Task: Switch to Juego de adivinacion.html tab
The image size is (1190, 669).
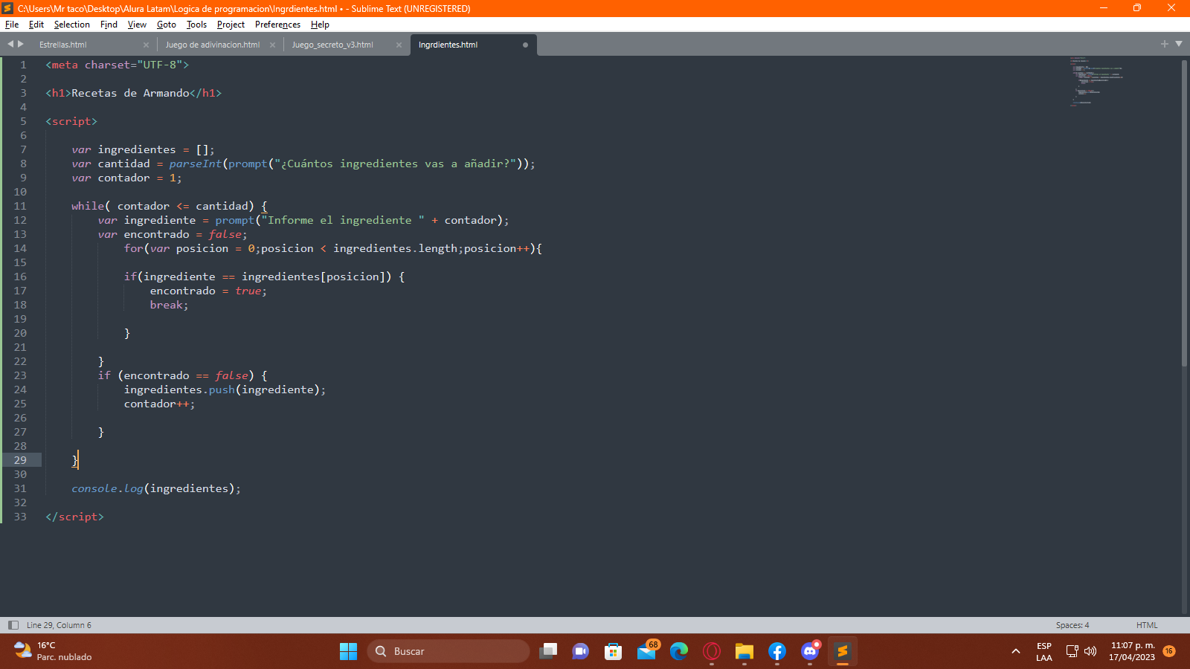Action: pyautogui.click(x=212, y=45)
